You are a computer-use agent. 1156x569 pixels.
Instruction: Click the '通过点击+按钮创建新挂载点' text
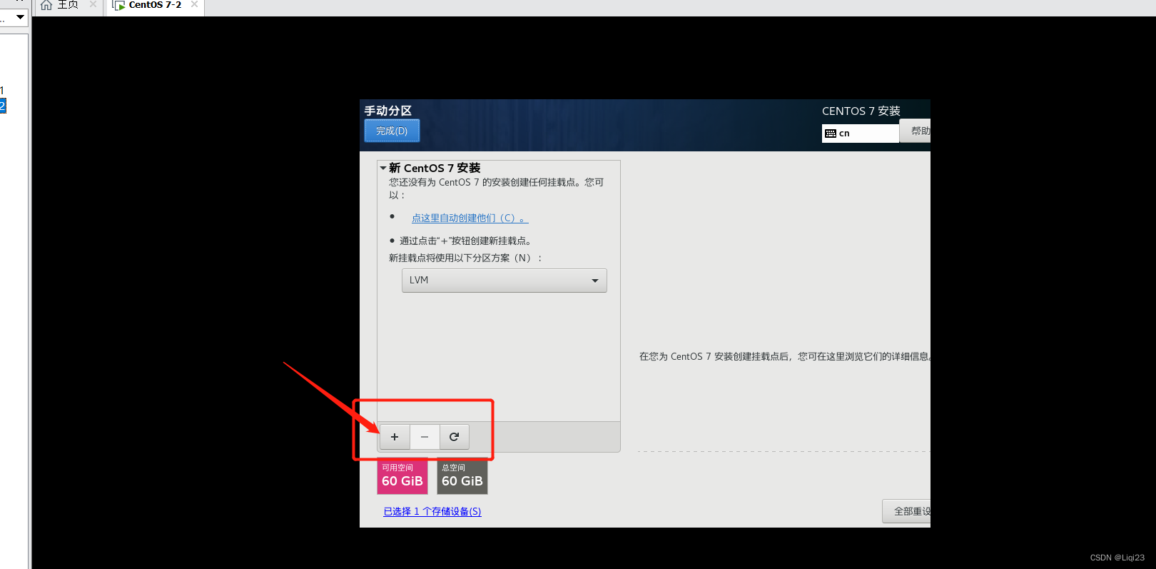tap(465, 241)
